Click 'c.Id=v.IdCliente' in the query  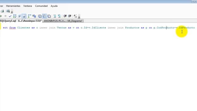93,28
